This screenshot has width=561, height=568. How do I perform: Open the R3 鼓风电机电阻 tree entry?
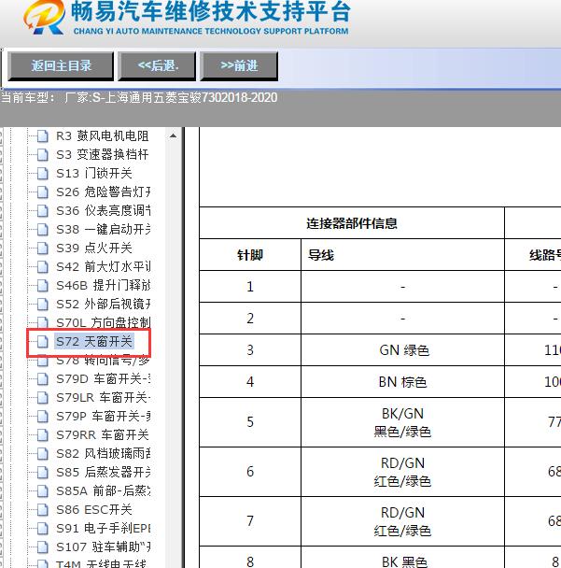click(x=103, y=136)
